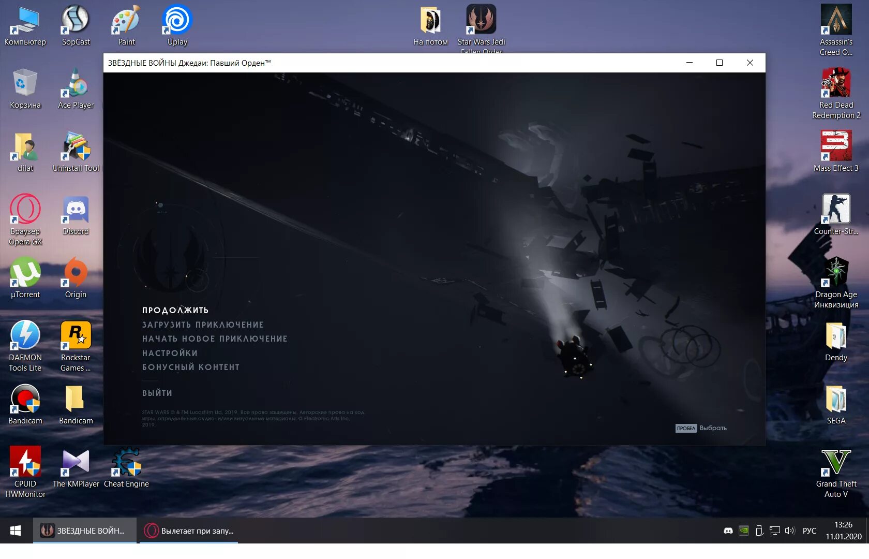Open the Компьютер desktop icon
This screenshot has height=559, width=869.
click(25, 26)
